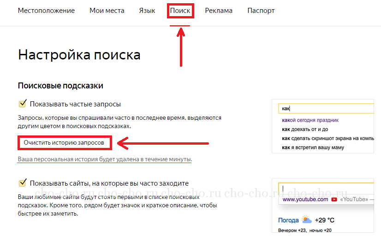Select the Язык tab
Image resolution: width=381 pixels, height=246 pixels.
pos(147,11)
